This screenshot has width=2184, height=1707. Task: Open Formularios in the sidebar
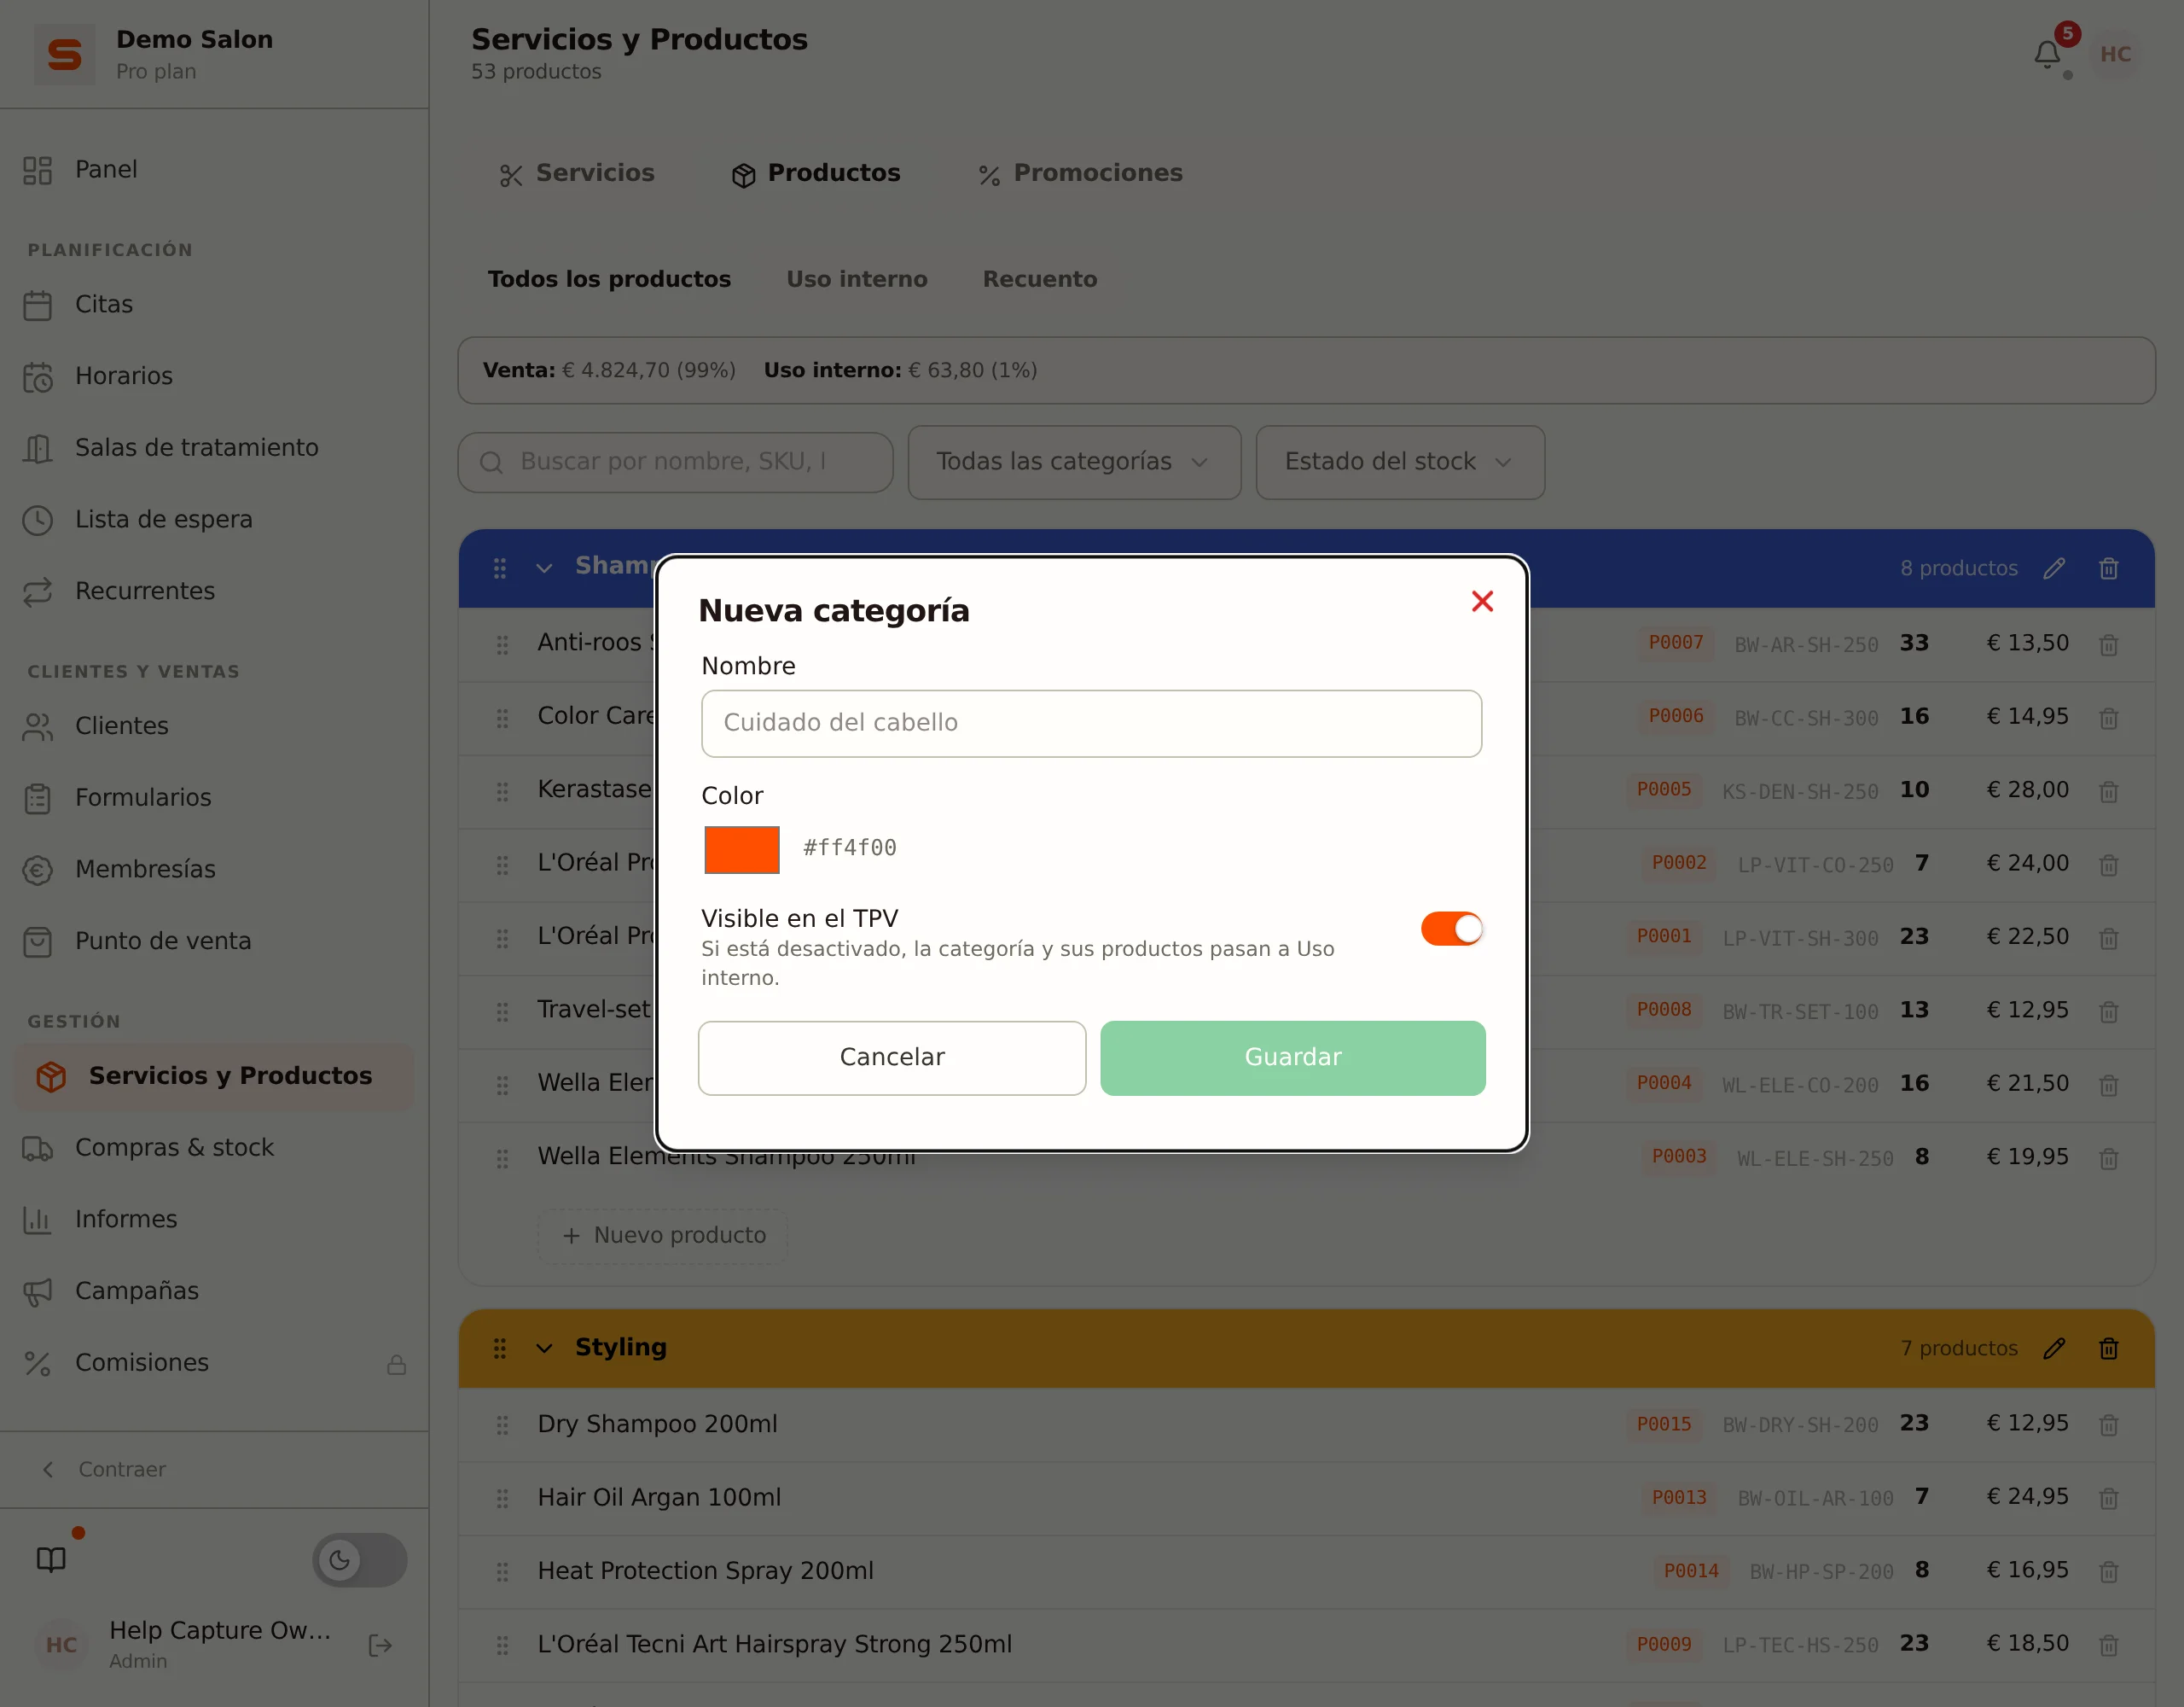[x=214, y=797]
